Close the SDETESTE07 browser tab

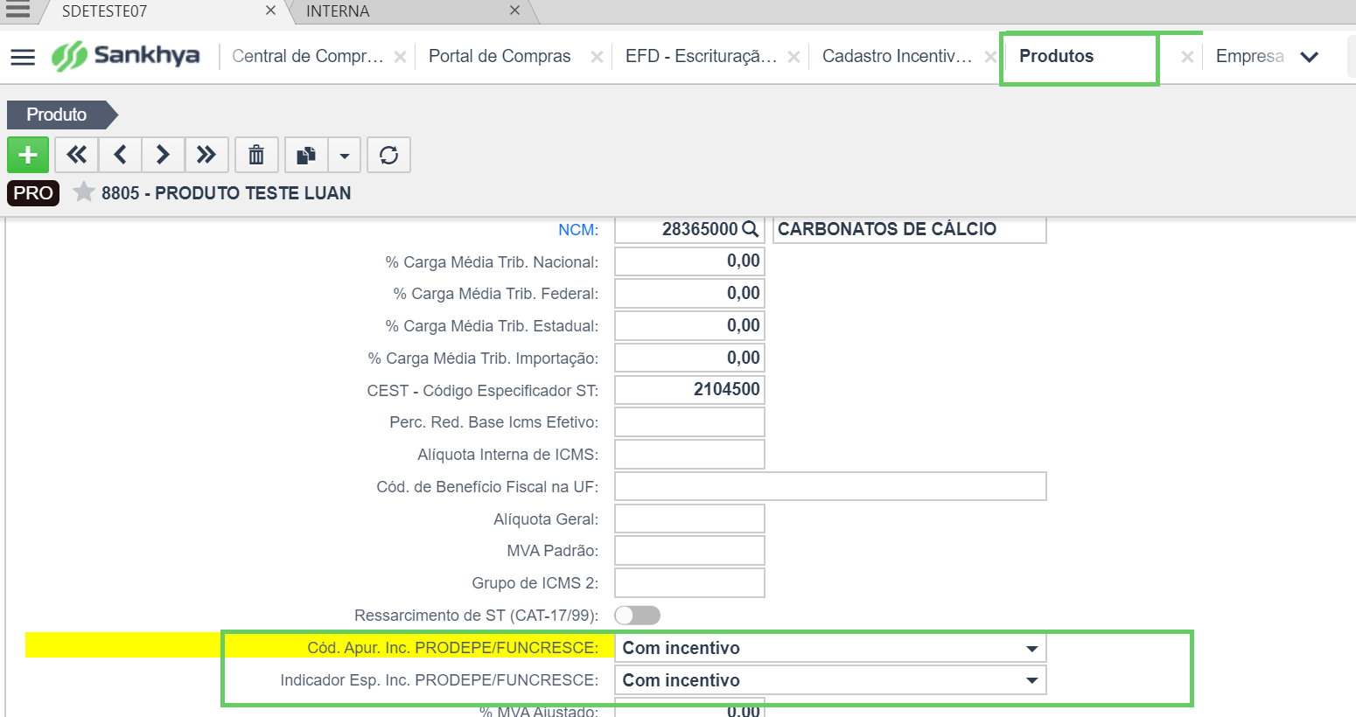(x=270, y=10)
